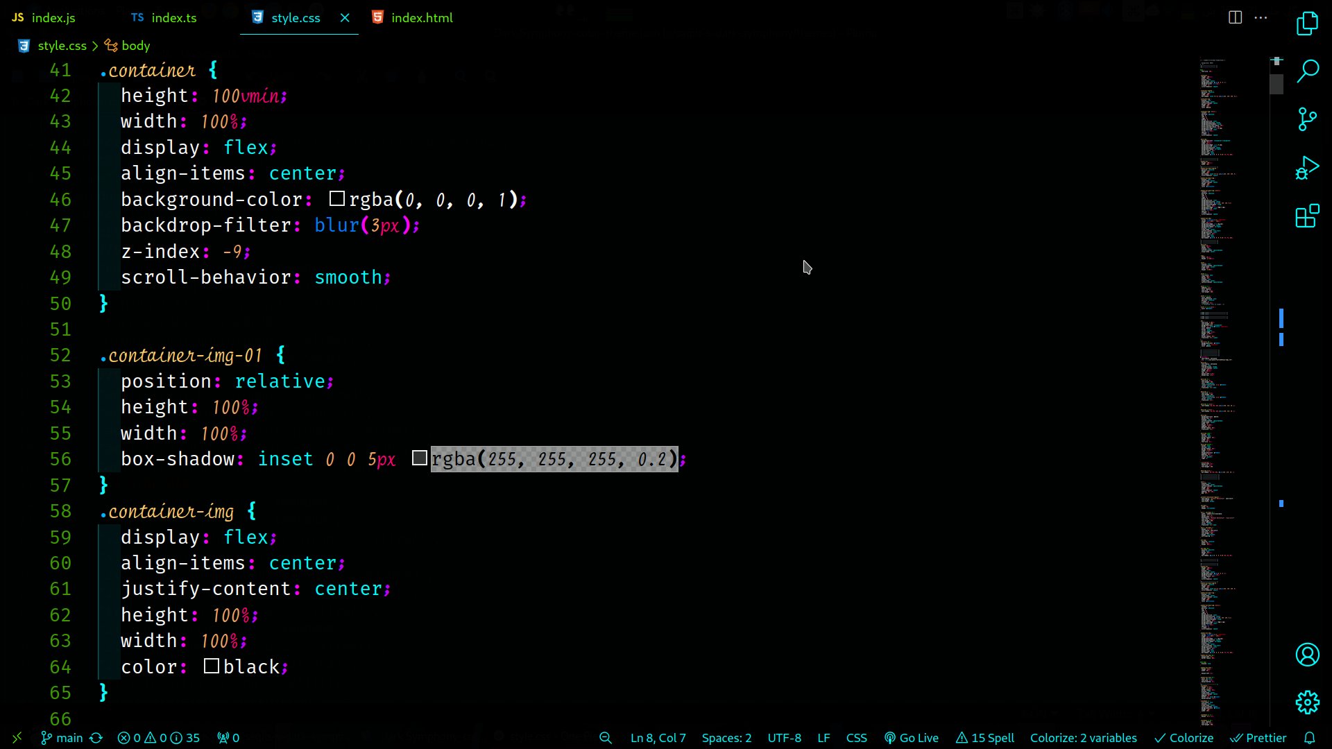
Task: Open the notifications bell icon
Action: click(x=1309, y=738)
